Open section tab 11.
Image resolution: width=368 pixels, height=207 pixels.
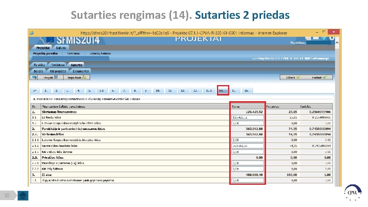click(170, 90)
